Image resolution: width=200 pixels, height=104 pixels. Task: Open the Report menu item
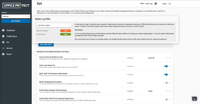[9, 54]
